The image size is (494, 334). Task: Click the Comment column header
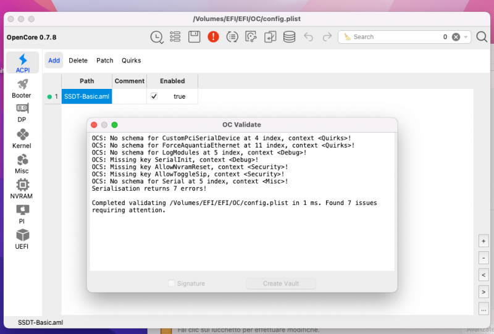coord(130,81)
